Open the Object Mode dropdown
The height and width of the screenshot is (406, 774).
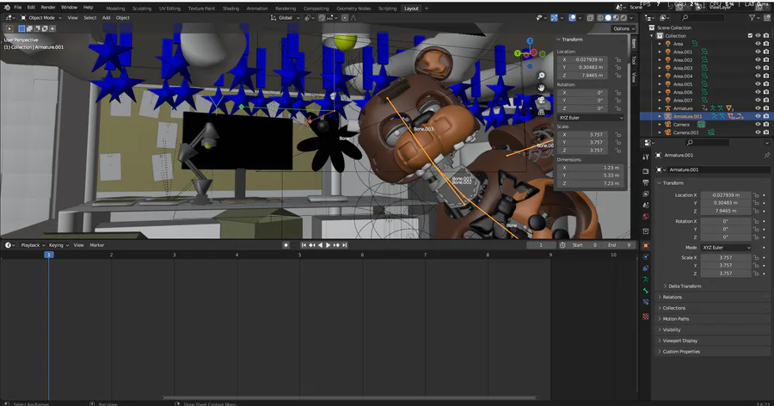[41, 18]
